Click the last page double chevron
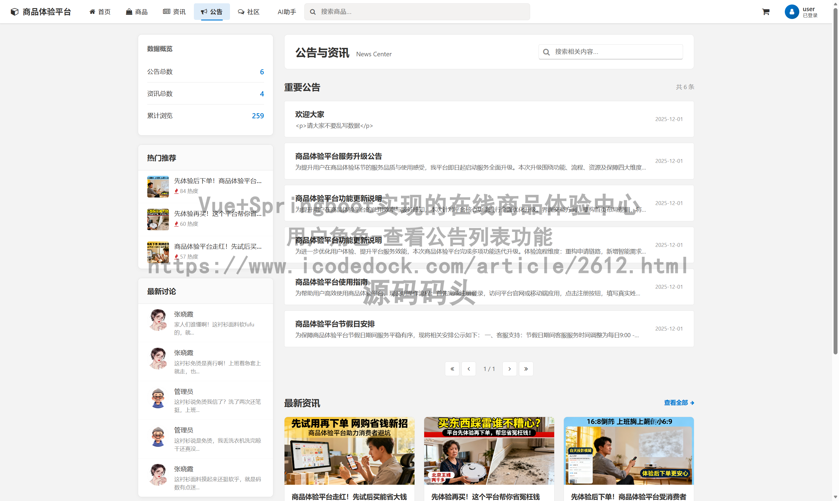This screenshot has height=501, width=839. coord(526,369)
